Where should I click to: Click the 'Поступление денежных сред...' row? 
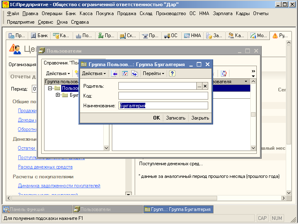(171, 164)
